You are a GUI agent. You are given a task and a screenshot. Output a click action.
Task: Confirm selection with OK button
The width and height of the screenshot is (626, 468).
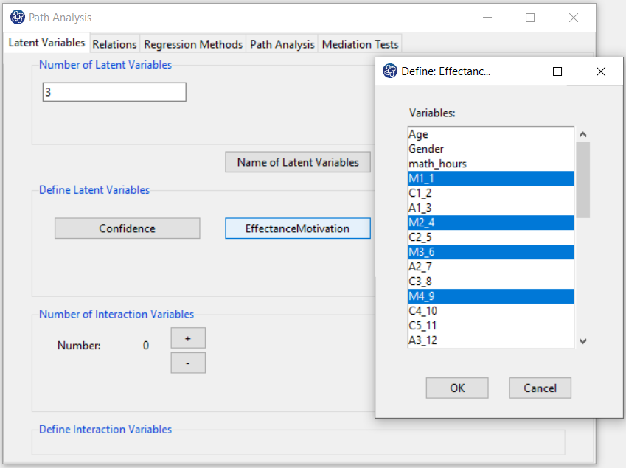click(x=457, y=388)
